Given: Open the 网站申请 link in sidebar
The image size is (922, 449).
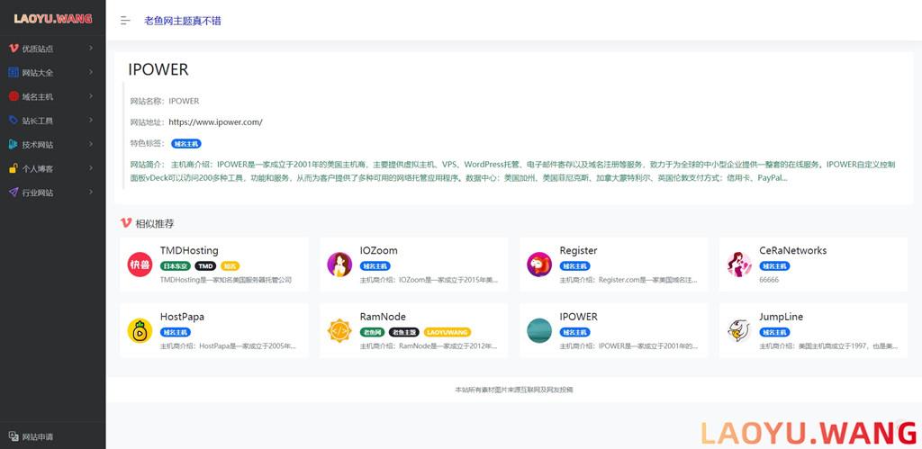Looking at the screenshot, I should pyautogui.click(x=38, y=436).
